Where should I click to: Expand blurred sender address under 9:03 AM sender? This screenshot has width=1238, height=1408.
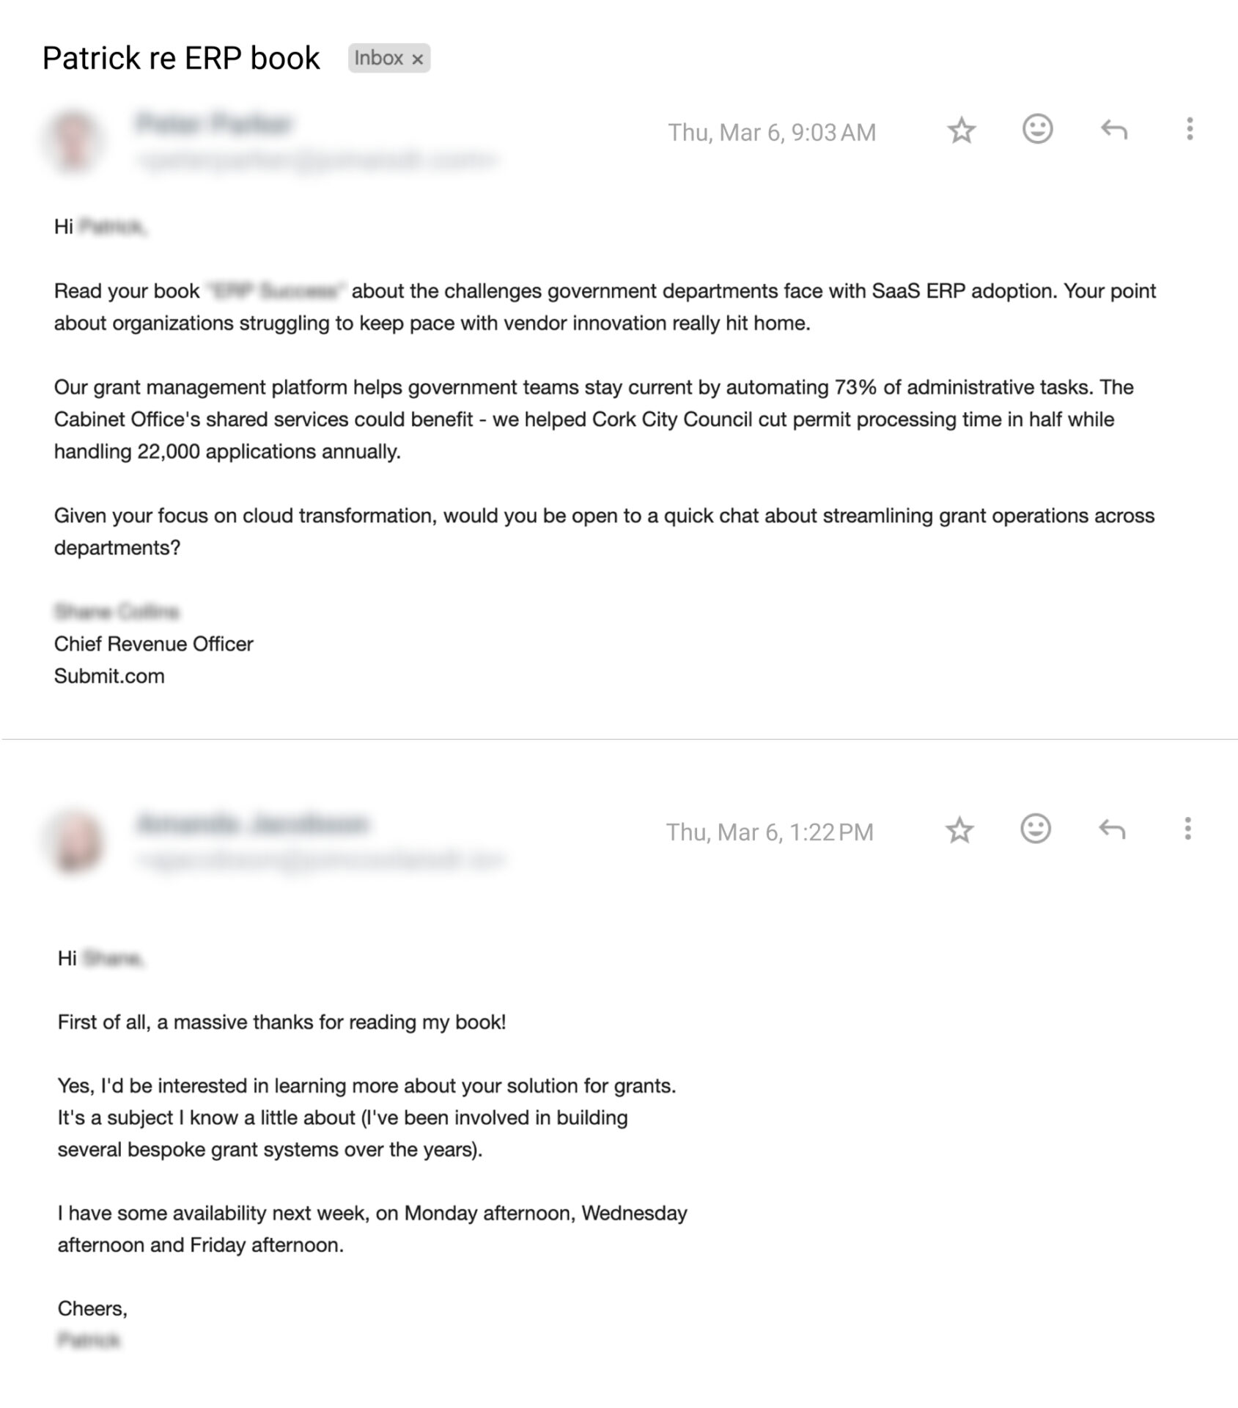tap(317, 159)
